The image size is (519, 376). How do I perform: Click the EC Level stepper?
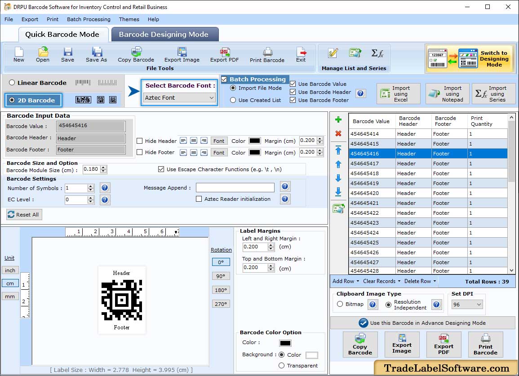91,200
